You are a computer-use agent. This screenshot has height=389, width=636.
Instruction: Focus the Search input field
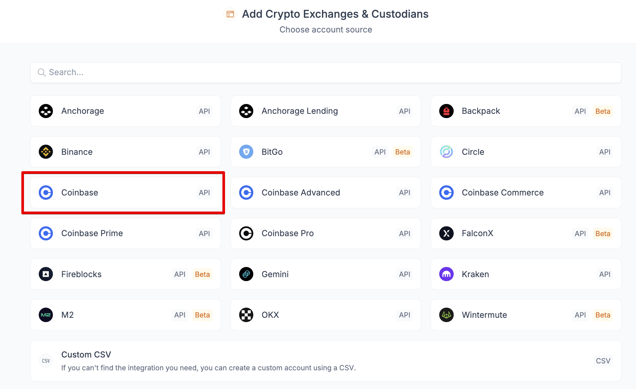click(326, 72)
